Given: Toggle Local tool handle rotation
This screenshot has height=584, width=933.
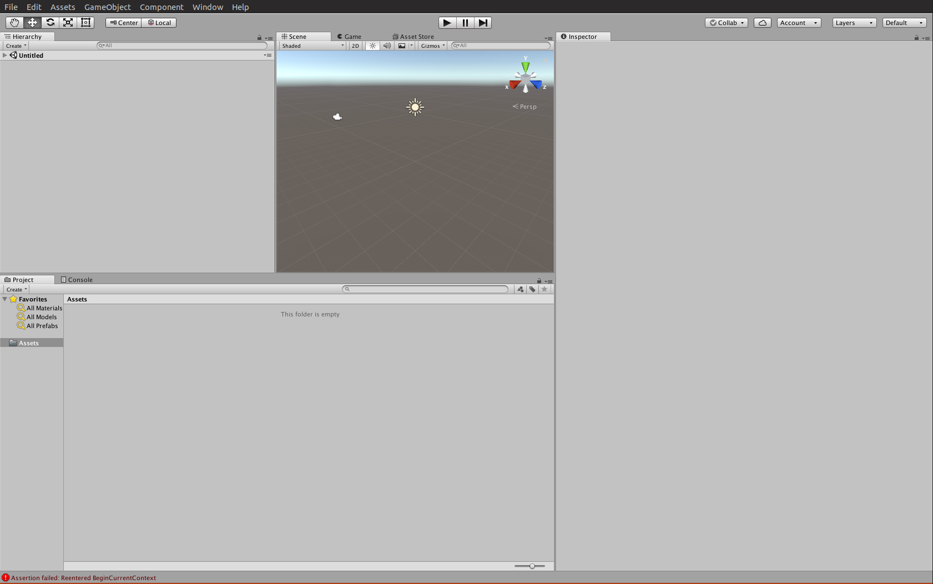Looking at the screenshot, I should pos(159,22).
